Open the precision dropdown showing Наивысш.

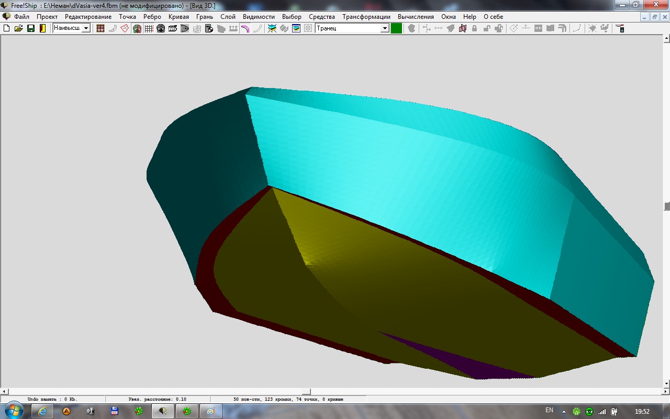pos(86,28)
